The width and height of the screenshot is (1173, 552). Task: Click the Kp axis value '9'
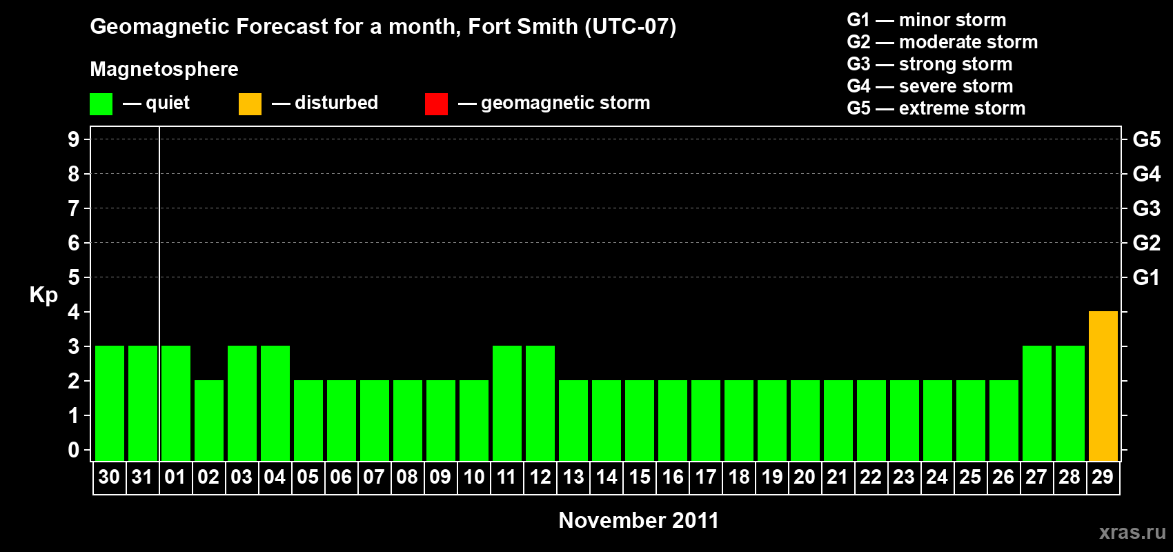point(74,139)
